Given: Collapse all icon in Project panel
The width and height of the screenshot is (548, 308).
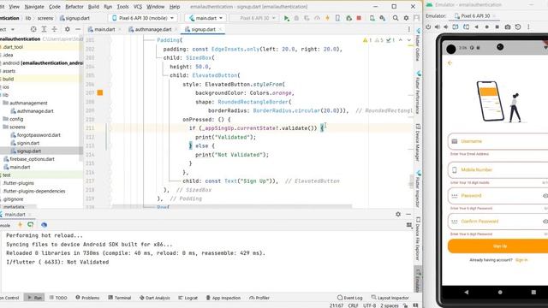Looking at the screenshot, I should point(55,29).
